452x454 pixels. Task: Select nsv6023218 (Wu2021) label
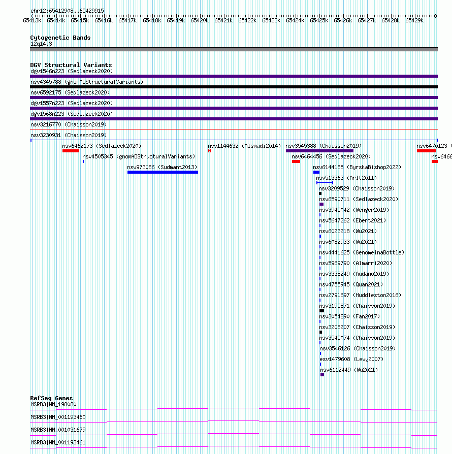pyautogui.click(x=348, y=232)
